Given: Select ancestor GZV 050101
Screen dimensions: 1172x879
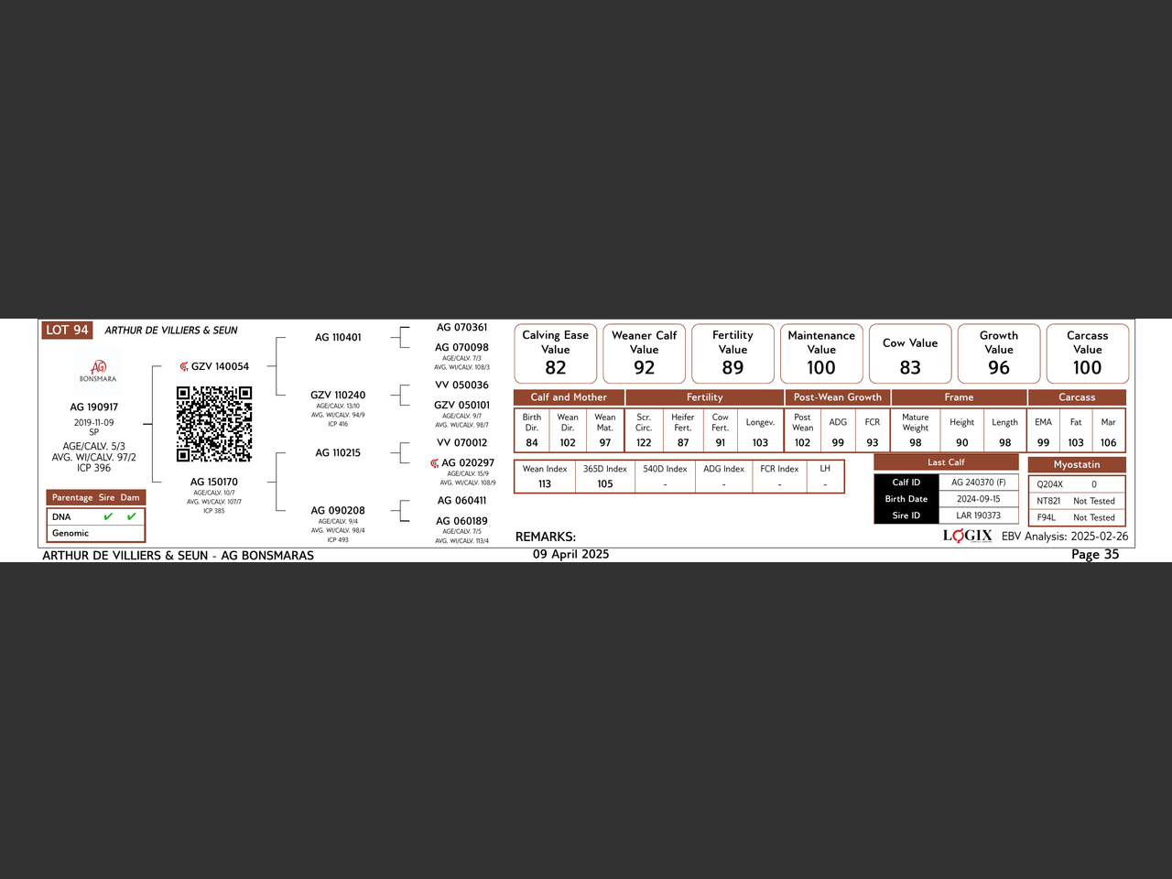Looking at the screenshot, I should [462, 405].
